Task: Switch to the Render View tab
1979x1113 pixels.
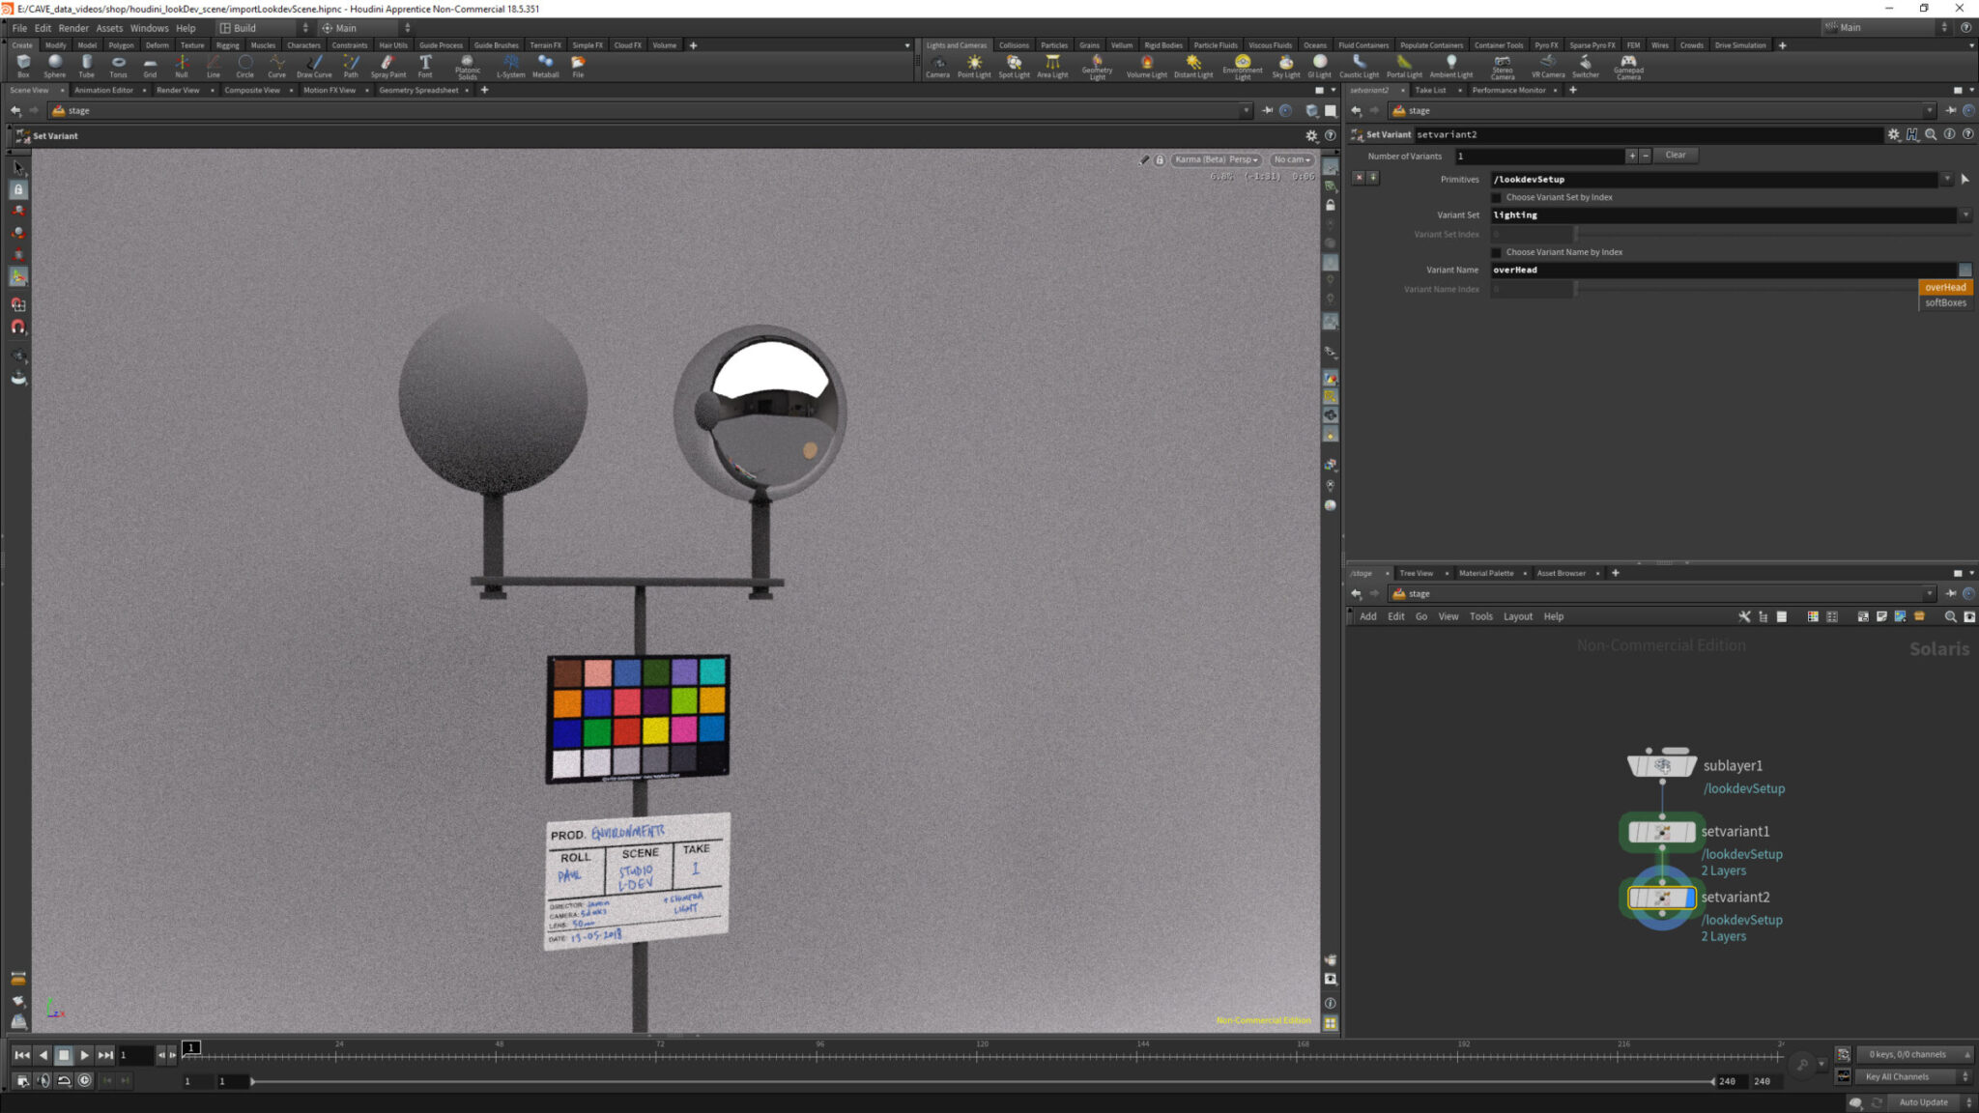Action: [178, 90]
